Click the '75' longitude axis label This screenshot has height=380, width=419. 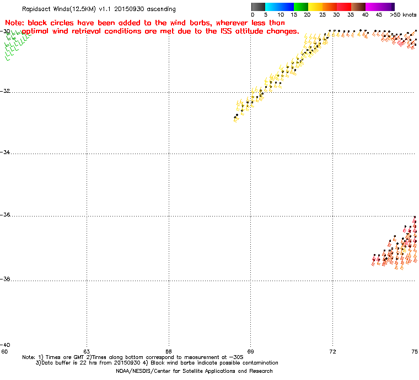(x=415, y=352)
